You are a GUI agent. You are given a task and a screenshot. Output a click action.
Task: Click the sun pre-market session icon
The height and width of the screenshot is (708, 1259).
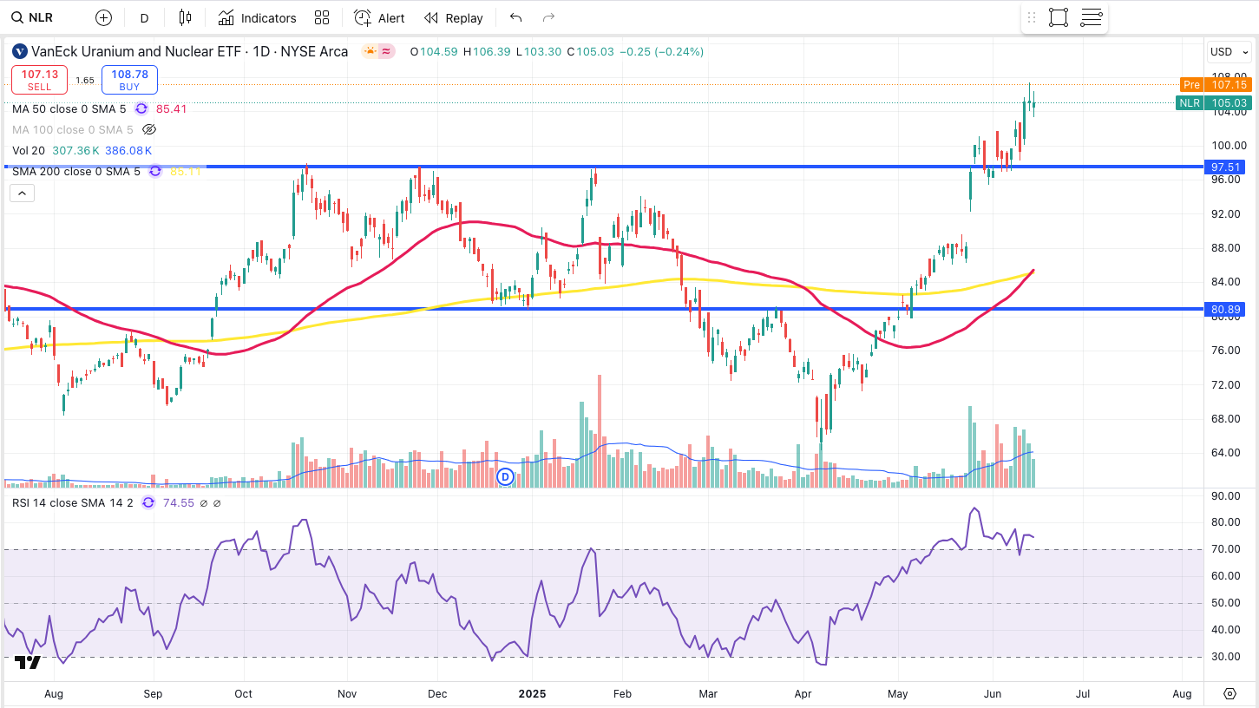click(370, 51)
